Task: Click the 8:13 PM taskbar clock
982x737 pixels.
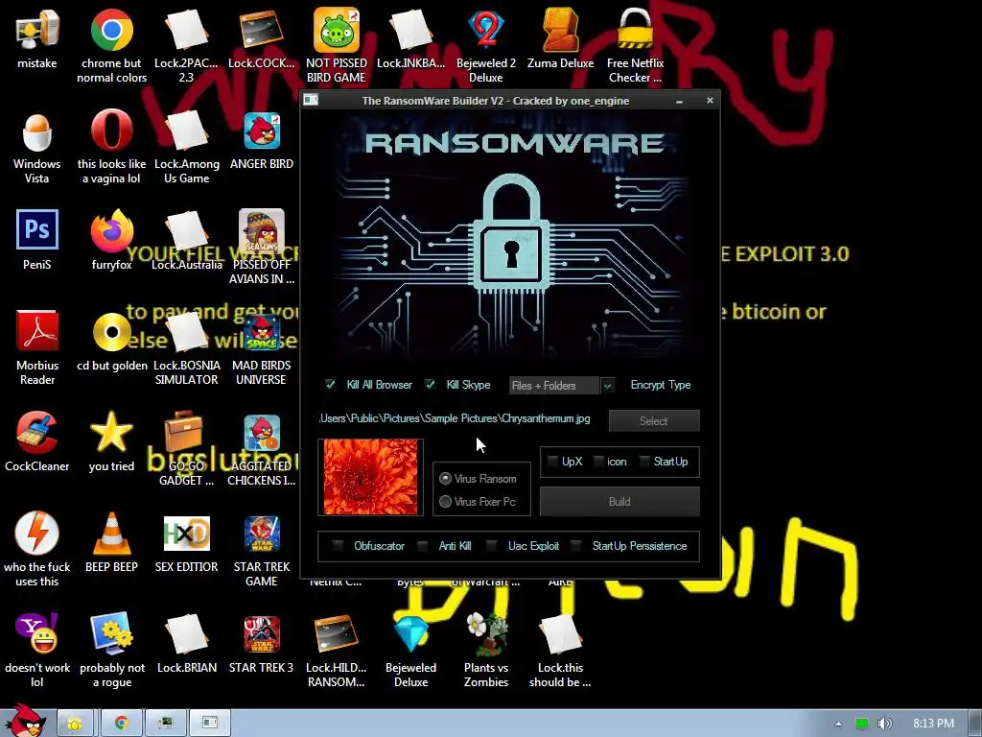Action: [x=933, y=724]
